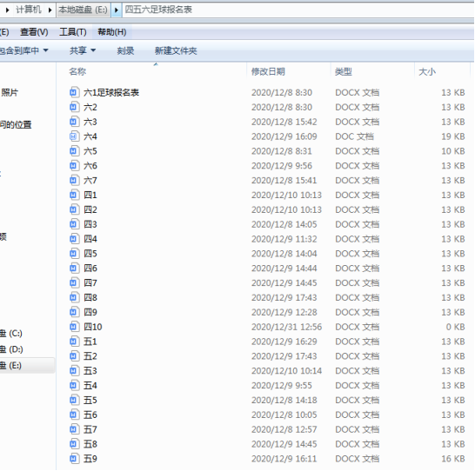Click the file icon next to 五1
Image resolution: width=475 pixels, height=471 pixels.
point(74,342)
